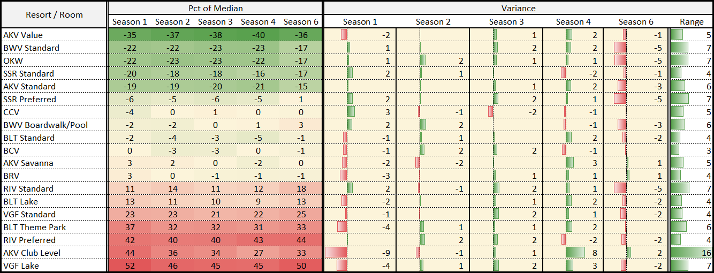Click the BLT Theme Park Season 1 cell showing 37
The image size is (714, 273).
tap(130, 227)
